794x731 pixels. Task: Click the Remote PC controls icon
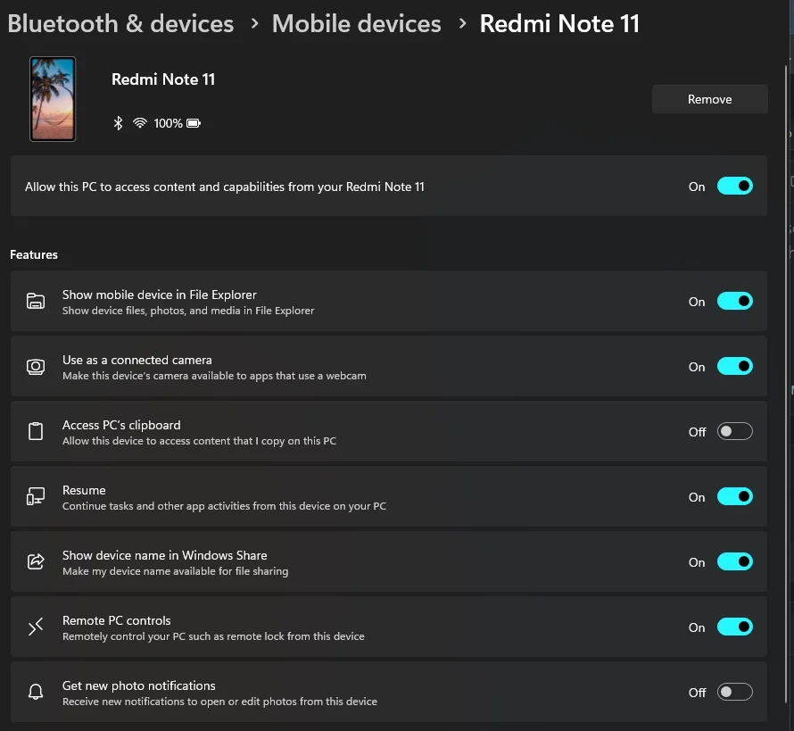[36, 627]
